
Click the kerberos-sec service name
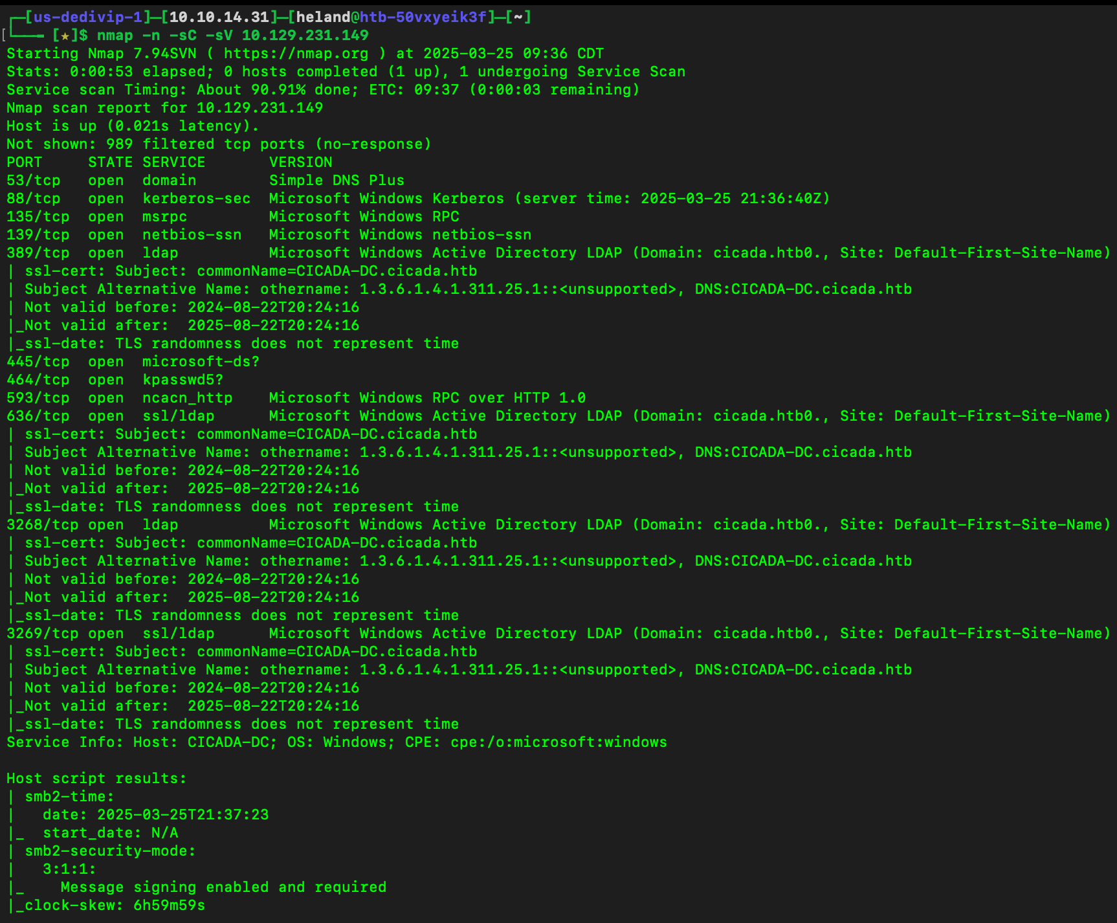coord(196,199)
